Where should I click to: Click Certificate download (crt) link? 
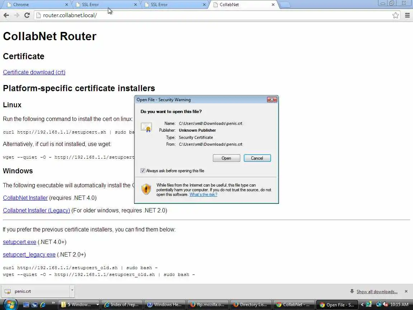(x=34, y=72)
